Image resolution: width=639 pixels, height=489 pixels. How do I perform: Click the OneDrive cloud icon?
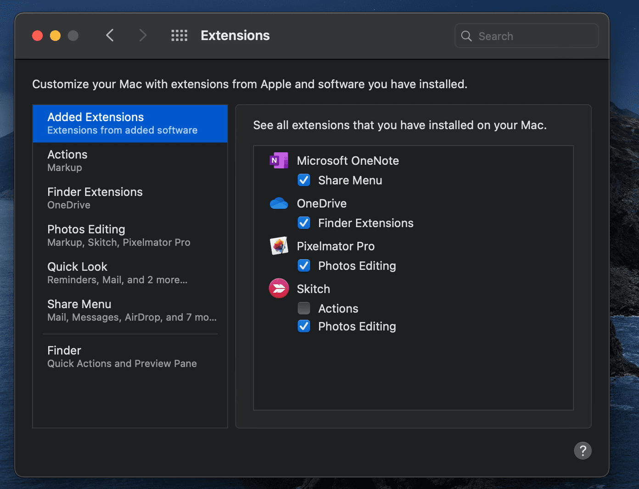(279, 203)
